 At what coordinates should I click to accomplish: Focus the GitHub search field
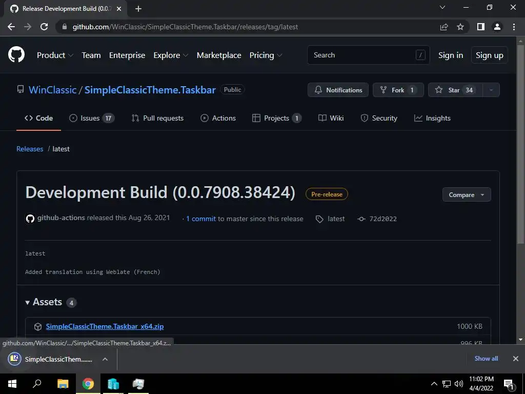pos(368,55)
